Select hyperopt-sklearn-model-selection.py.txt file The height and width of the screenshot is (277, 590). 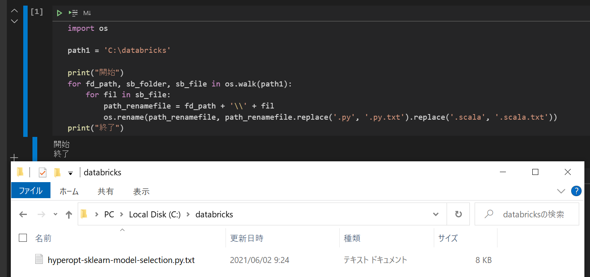tap(121, 260)
